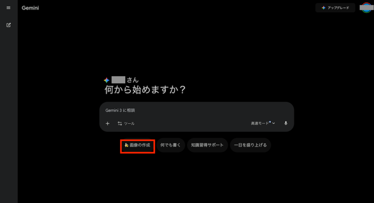Open the hamburger main menu
Screen dimensions: 374x203
point(8,8)
